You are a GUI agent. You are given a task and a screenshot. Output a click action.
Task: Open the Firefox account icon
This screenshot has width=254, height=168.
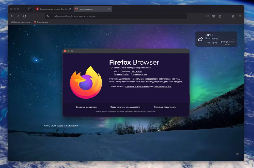point(214,16)
